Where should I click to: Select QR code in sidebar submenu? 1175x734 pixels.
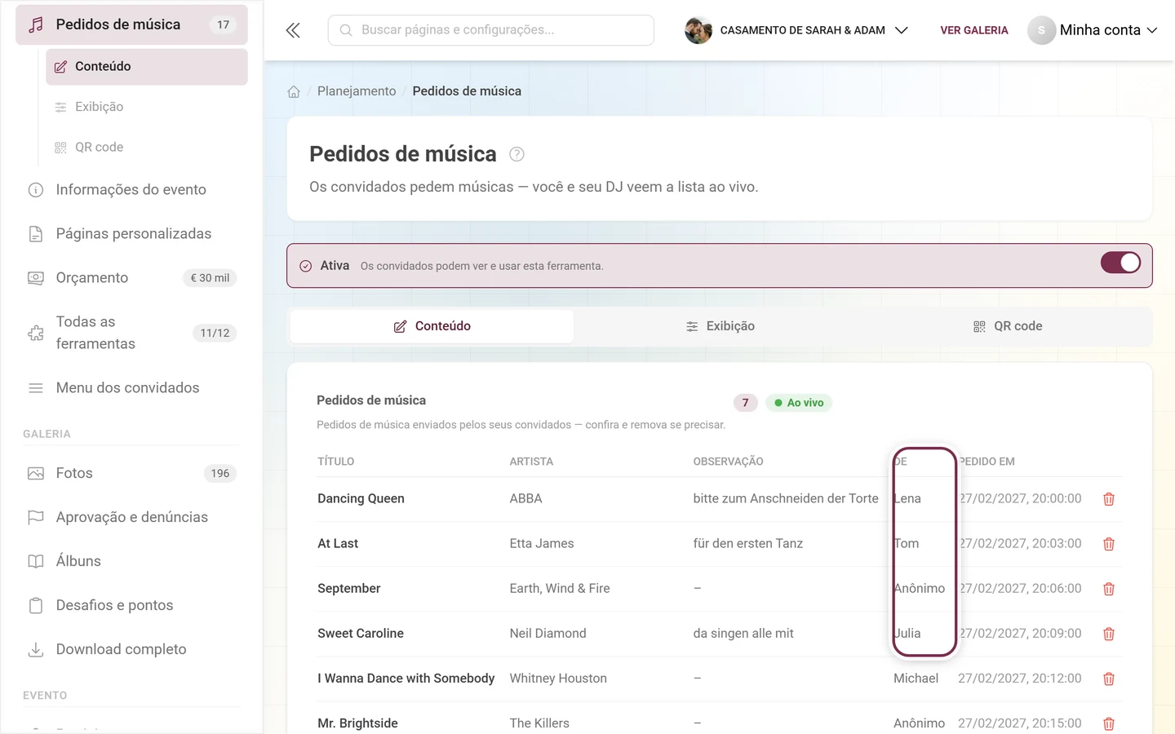click(x=146, y=148)
